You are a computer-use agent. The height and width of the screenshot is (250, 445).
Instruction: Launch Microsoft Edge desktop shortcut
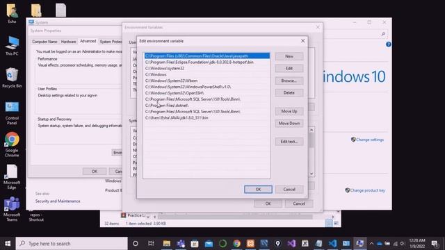point(12,177)
